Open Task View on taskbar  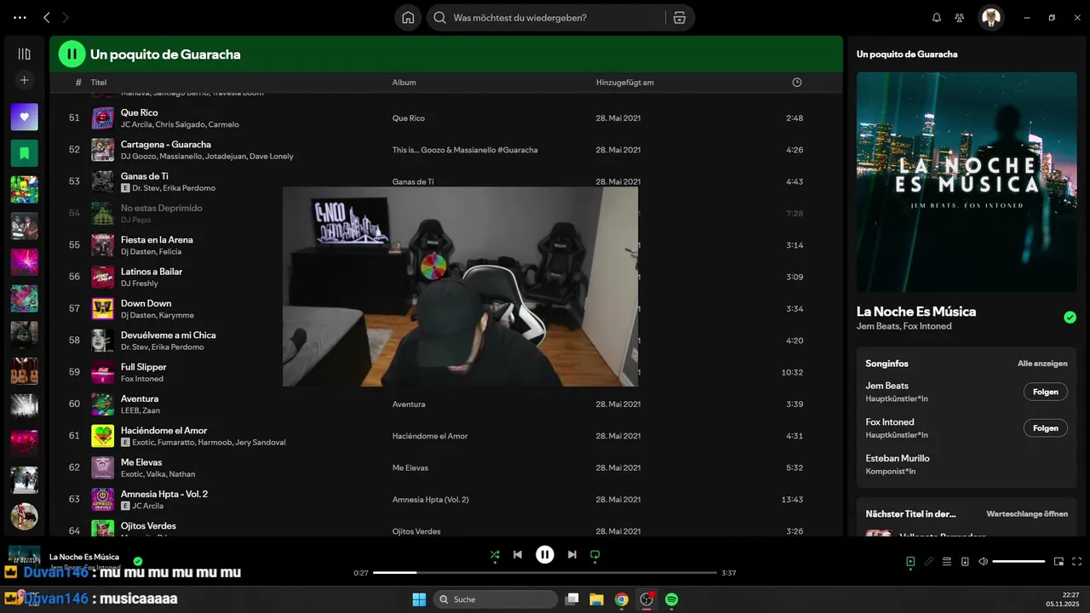pos(572,599)
